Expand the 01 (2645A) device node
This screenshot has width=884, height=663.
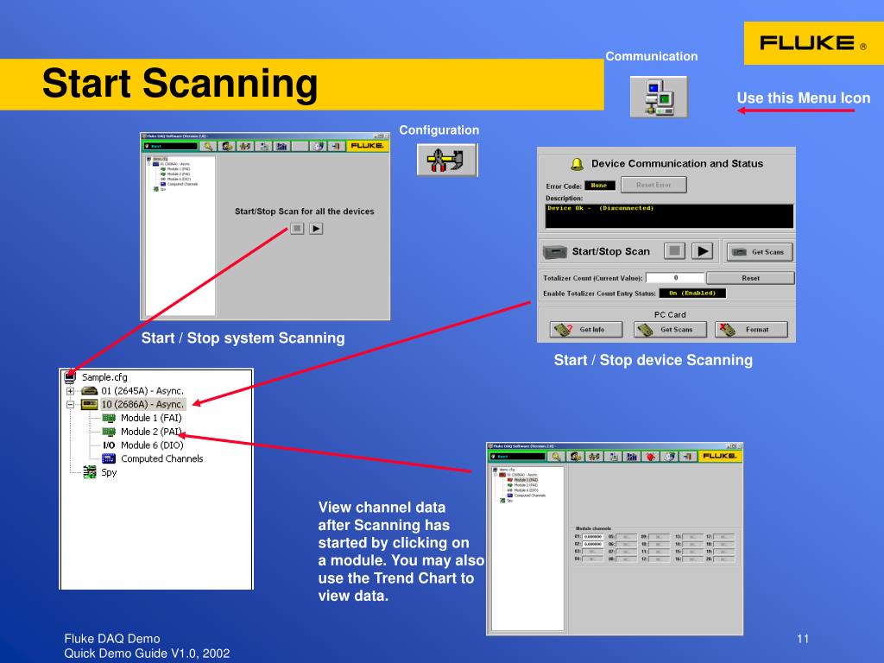point(70,391)
